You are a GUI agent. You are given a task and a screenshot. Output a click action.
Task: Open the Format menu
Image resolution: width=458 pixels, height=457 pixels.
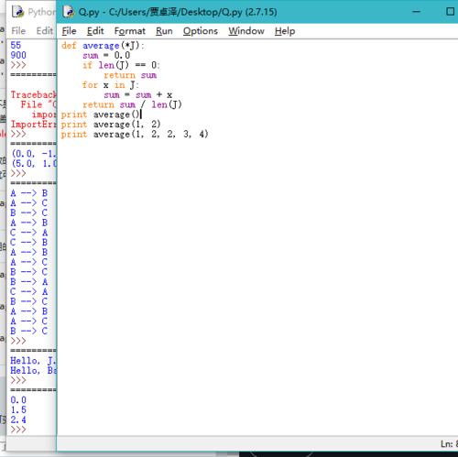point(130,31)
